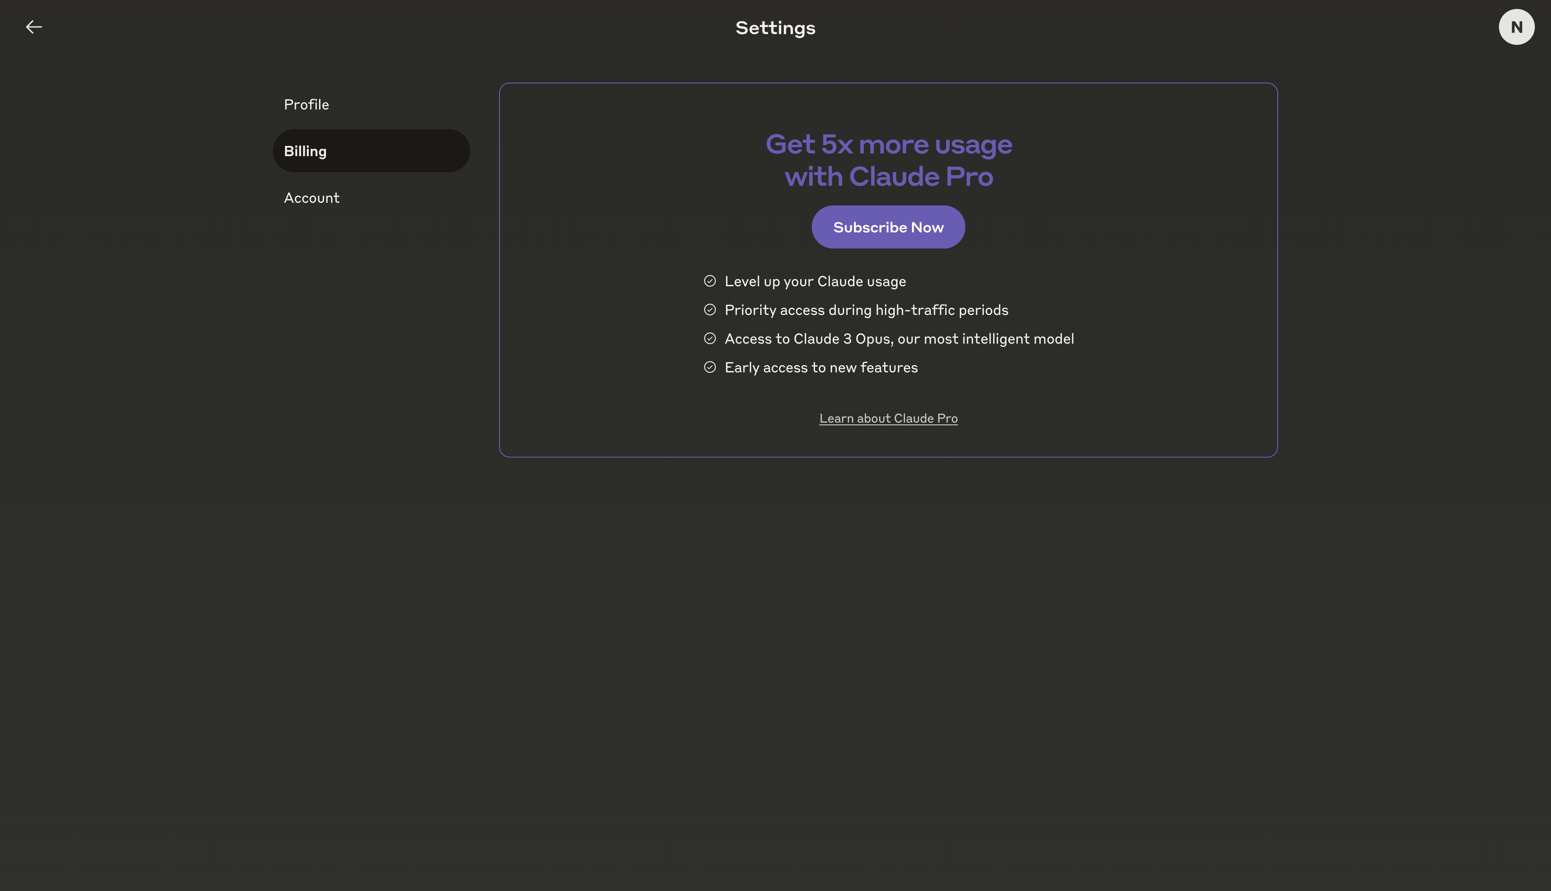Click checkmark icon beside Priority access
Image resolution: width=1551 pixels, height=891 pixels.
710,310
